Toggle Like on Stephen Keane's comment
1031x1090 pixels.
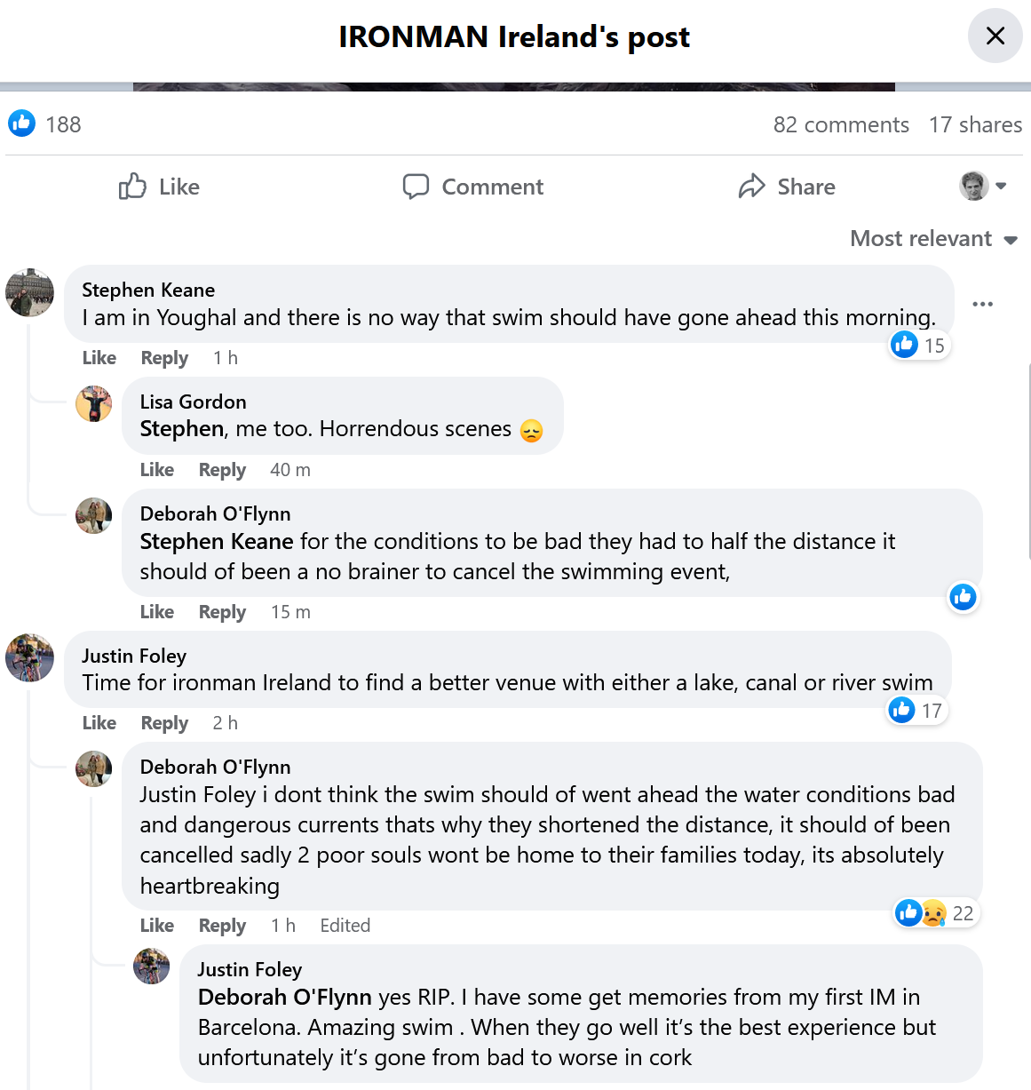[x=99, y=358]
